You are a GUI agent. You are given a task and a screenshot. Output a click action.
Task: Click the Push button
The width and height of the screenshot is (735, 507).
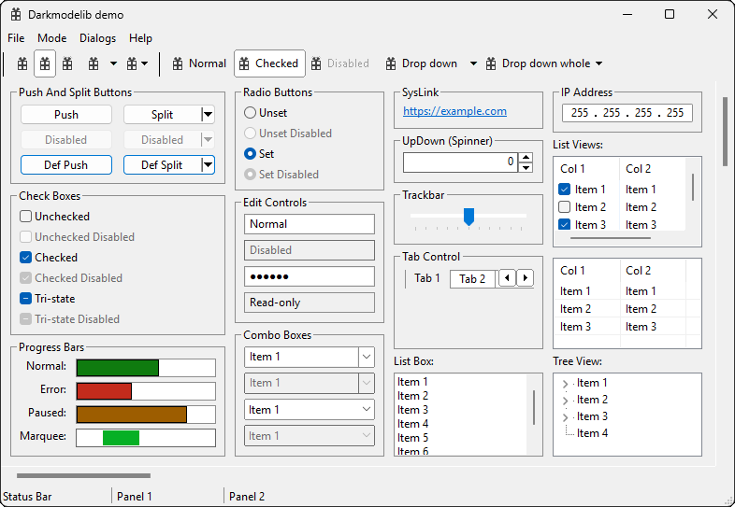(66, 115)
